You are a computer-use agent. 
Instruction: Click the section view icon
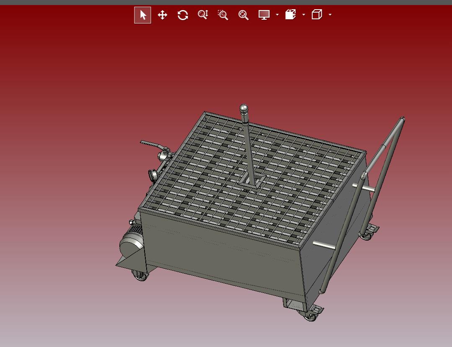pyautogui.click(x=291, y=14)
